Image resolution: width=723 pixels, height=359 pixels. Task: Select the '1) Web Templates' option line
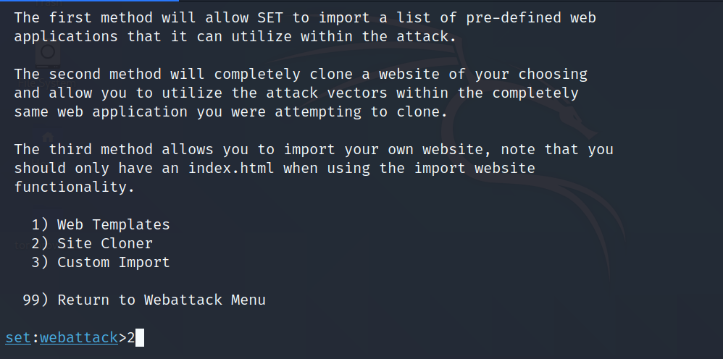[x=113, y=224]
